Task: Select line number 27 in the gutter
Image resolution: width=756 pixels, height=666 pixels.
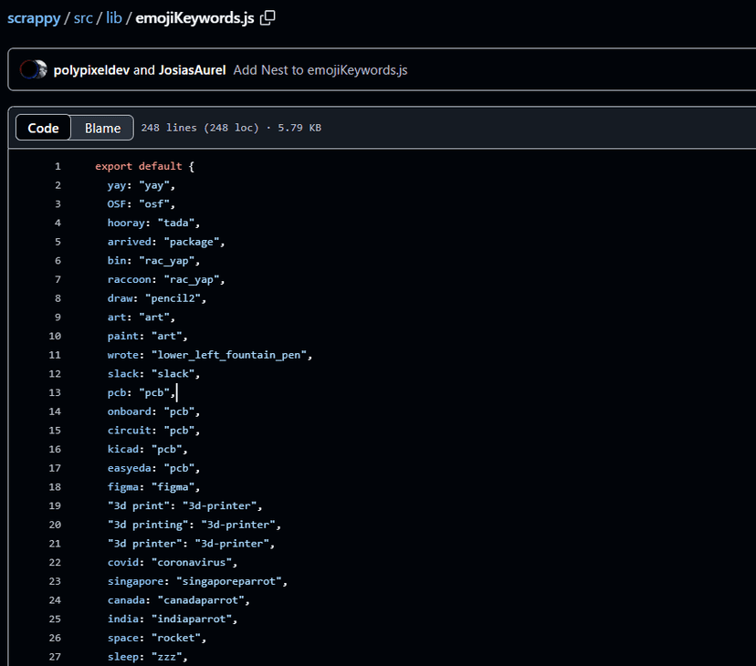Action: coord(55,656)
